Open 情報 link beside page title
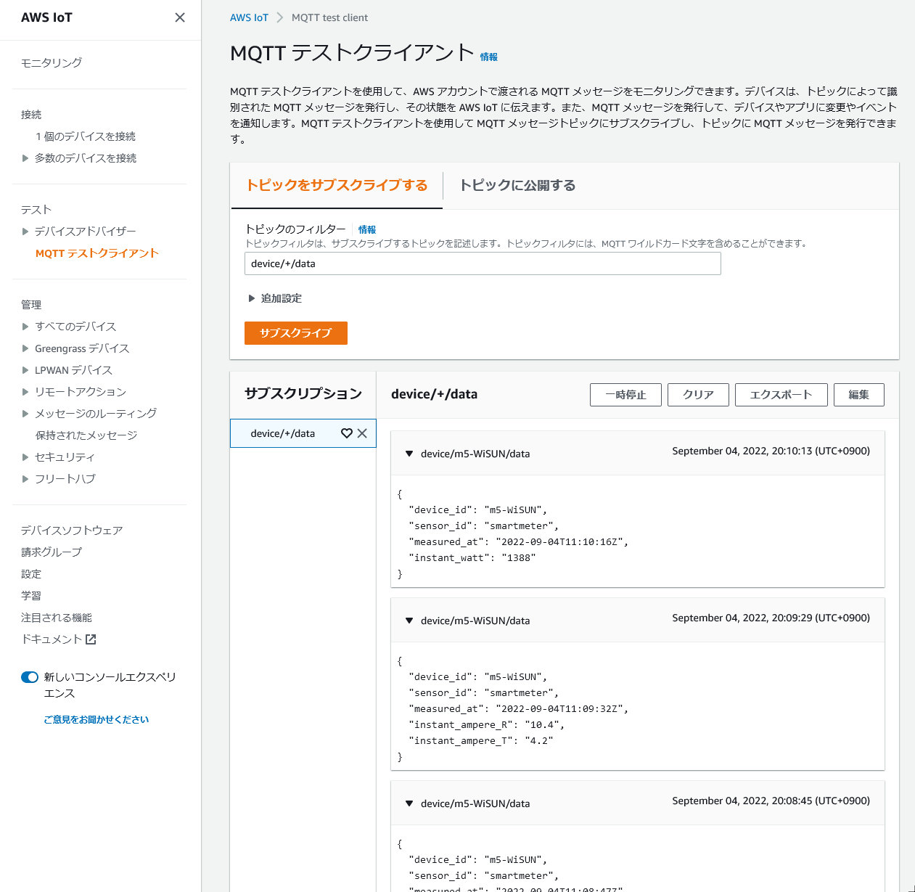This screenshot has width=915, height=892. pyautogui.click(x=489, y=57)
